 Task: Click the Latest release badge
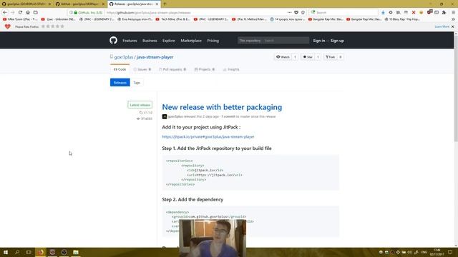140,105
